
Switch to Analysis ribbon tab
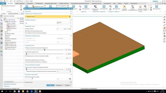click(126, 3)
